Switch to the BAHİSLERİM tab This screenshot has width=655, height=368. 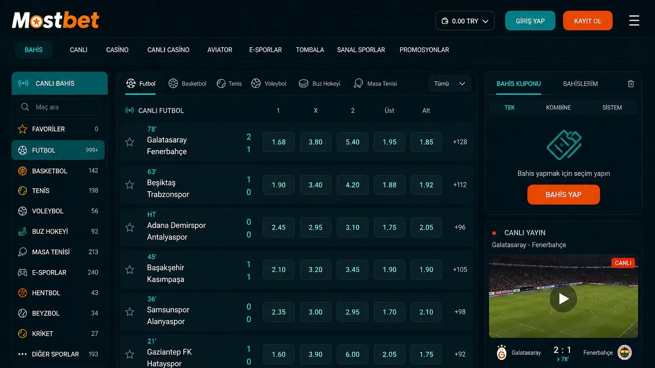(x=580, y=84)
